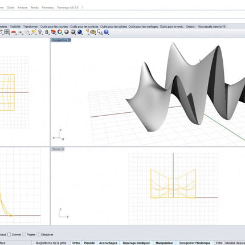Click the Minutes depuis status text

[x=235, y=243]
